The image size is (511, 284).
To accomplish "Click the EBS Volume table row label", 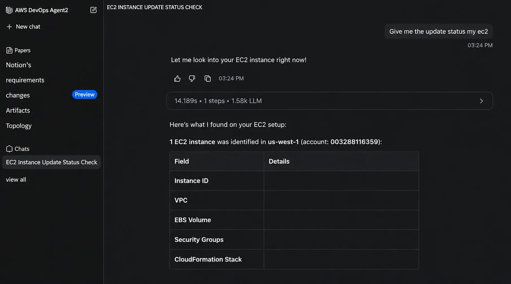I will pyautogui.click(x=193, y=220).
